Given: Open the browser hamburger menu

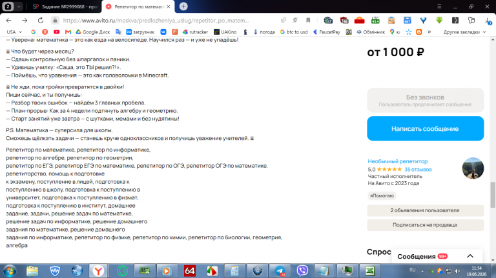Looking at the screenshot, I should pyautogui.click(x=439, y=6).
